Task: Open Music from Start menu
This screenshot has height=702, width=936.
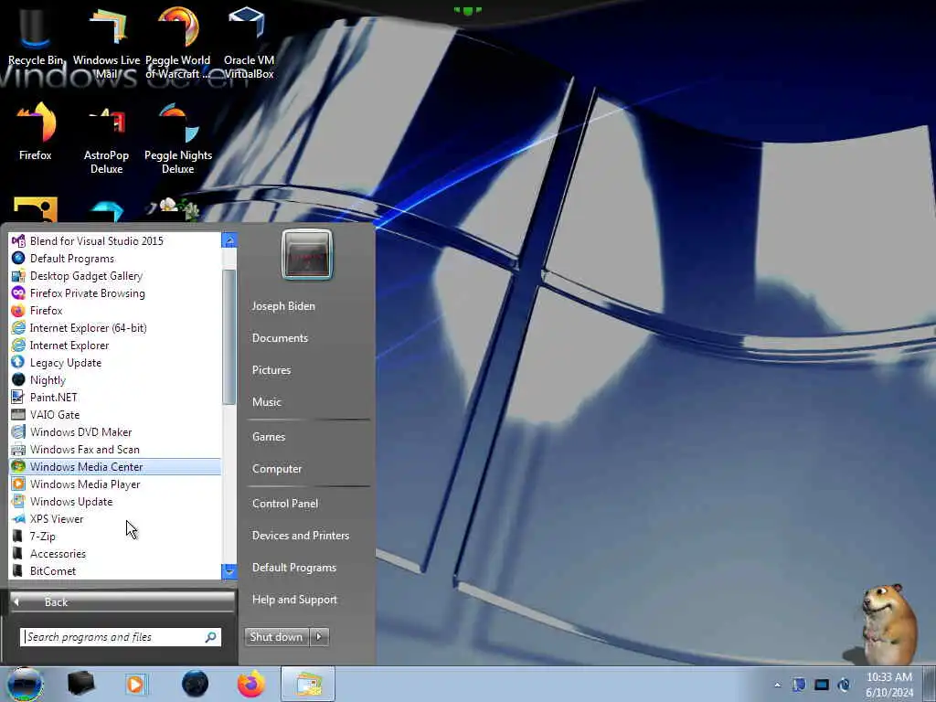Action: [x=267, y=402]
